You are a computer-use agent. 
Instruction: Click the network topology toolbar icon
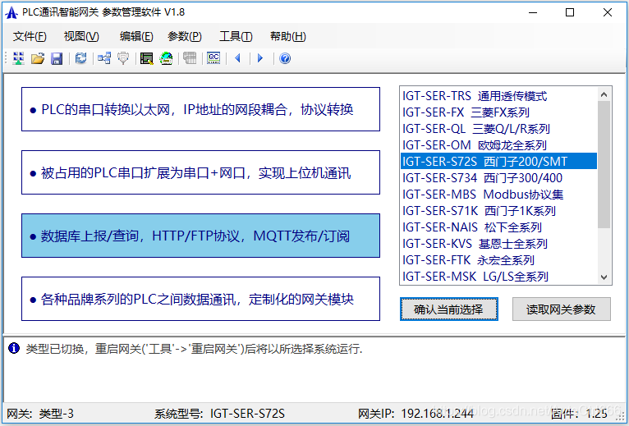pyautogui.click(x=104, y=58)
